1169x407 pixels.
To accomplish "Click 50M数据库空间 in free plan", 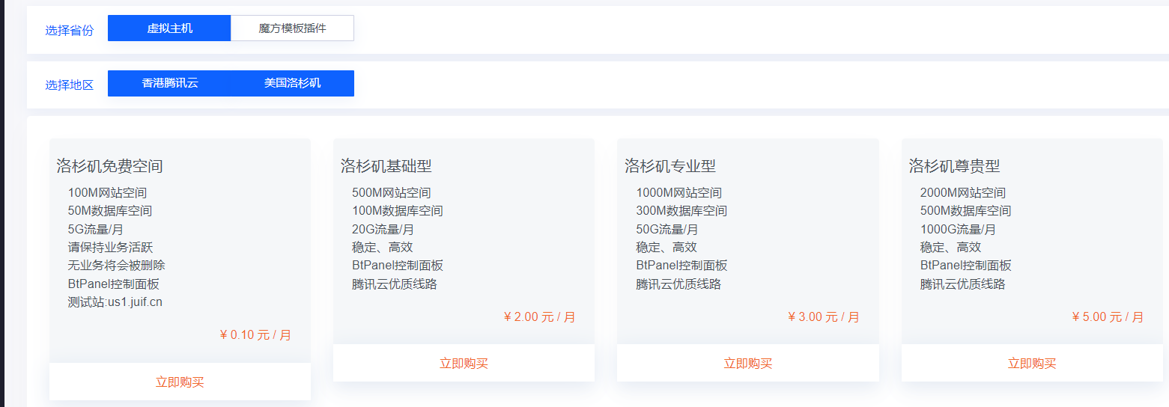I will click(110, 211).
